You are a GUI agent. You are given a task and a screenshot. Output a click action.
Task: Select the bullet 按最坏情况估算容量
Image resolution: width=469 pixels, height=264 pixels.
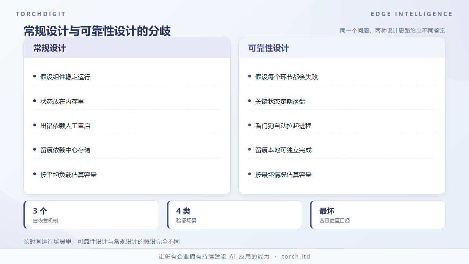[x=283, y=174]
